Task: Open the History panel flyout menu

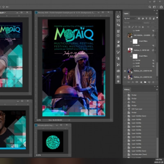Action: point(157,90)
